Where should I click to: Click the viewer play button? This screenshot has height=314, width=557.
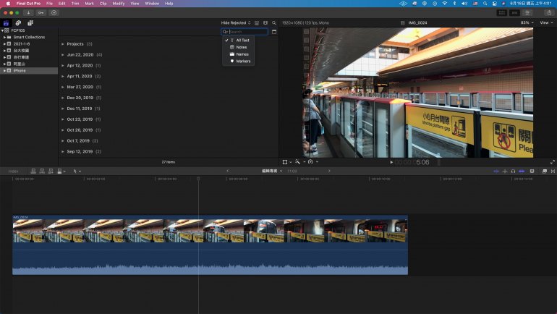coord(391,162)
